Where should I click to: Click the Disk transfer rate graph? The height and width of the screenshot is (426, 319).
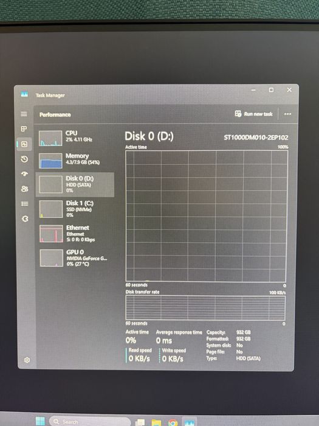tap(205, 308)
